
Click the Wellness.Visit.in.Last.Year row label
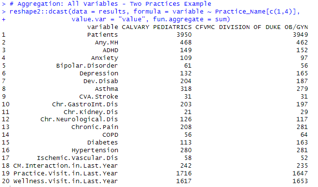point(66,181)
